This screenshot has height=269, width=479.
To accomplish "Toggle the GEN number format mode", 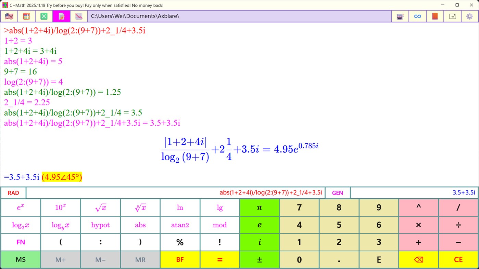I will (338, 192).
